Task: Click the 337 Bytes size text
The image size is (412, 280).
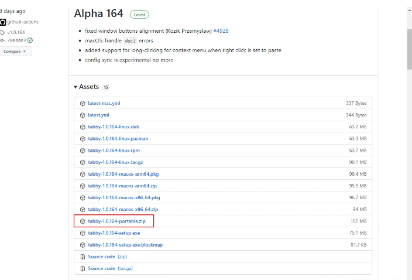Action: 356,103
